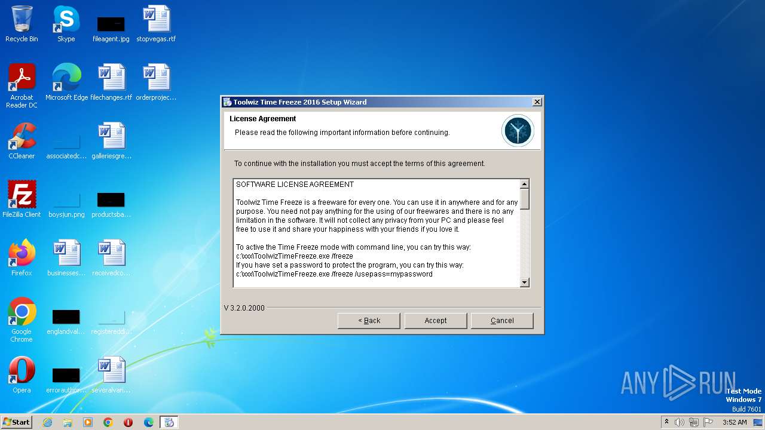Open the Windows Start menu
The height and width of the screenshot is (430, 765).
point(16,422)
